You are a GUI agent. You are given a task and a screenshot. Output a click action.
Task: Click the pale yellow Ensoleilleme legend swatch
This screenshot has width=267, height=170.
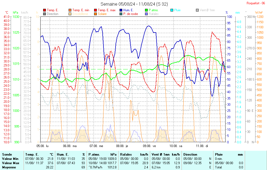70,14
